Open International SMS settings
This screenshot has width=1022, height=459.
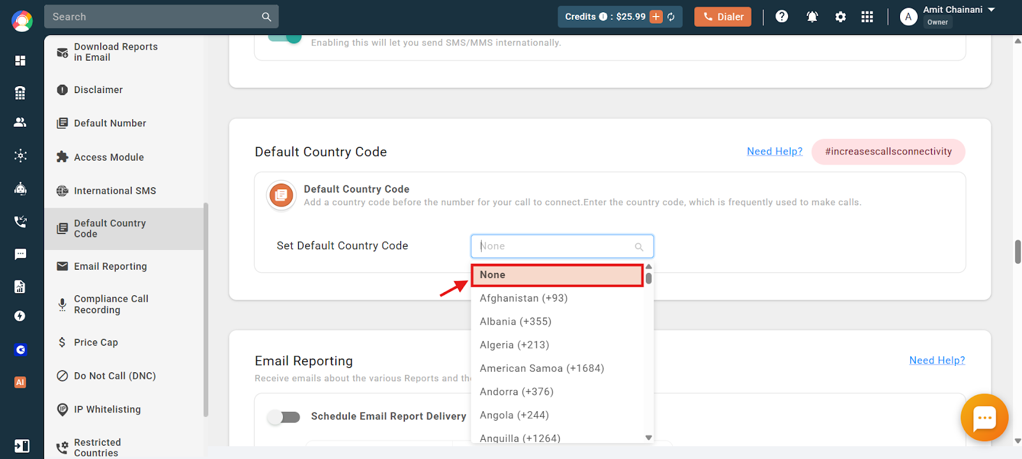(x=124, y=191)
